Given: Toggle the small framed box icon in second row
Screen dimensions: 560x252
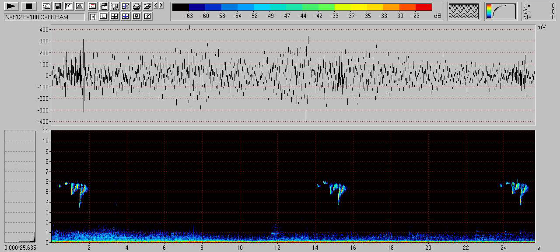Looking at the screenshot, I should click(136, 17).
